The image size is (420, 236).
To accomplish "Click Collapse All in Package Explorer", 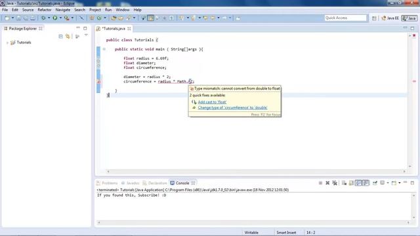I will (61, 37).
